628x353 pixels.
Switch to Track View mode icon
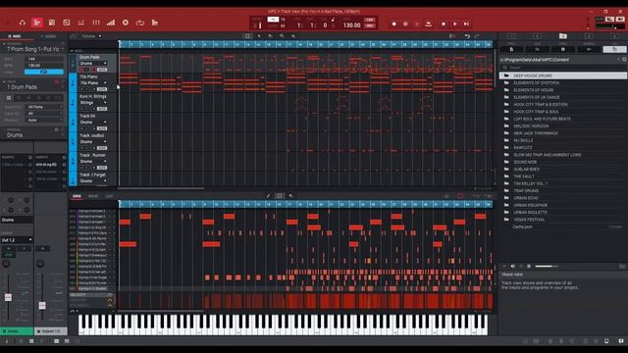(37, 23)
